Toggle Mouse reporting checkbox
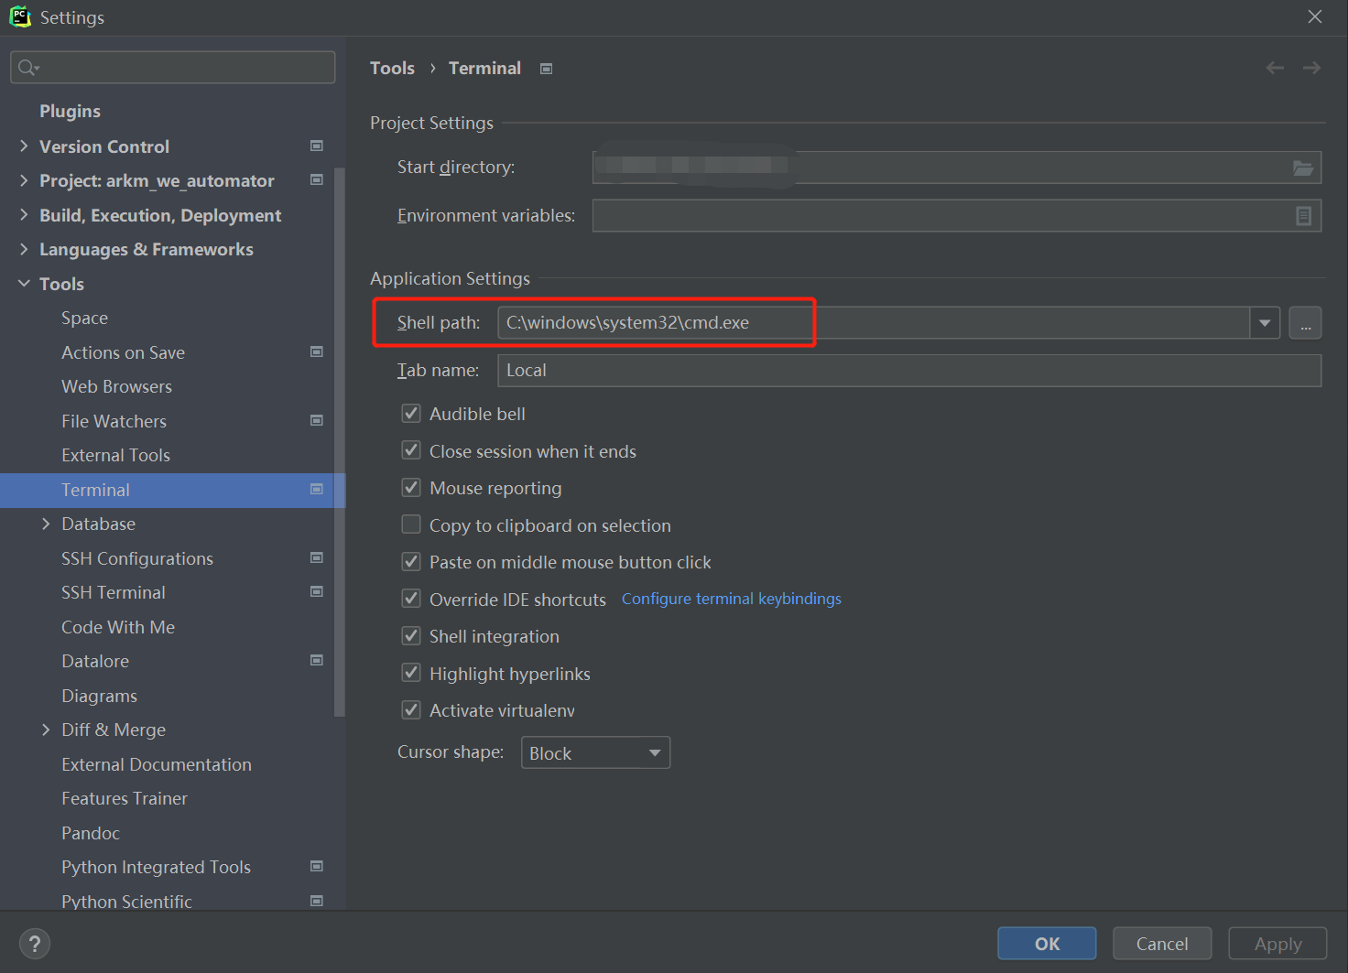Viewport: 1348px width, 973px height. pos(411,488)
